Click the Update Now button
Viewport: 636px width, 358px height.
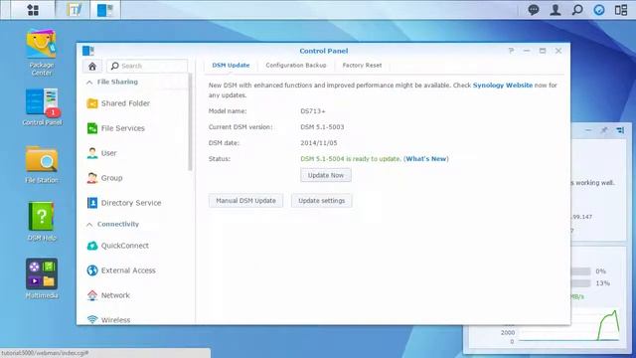(x=326, y=175)
